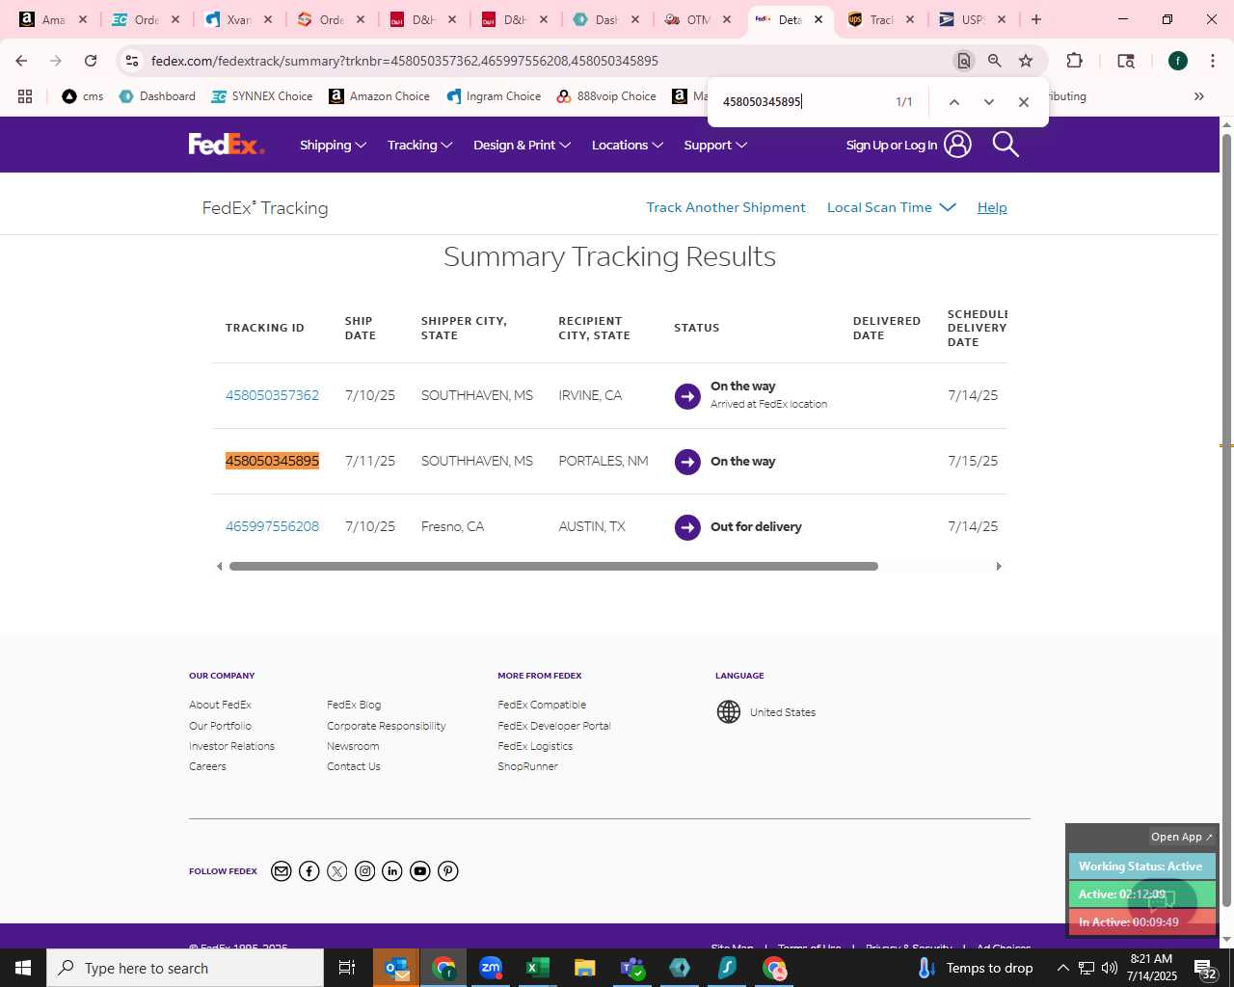Expand the Tracking menu
The image size is (1234, 987).
click(x=419, y=145)
